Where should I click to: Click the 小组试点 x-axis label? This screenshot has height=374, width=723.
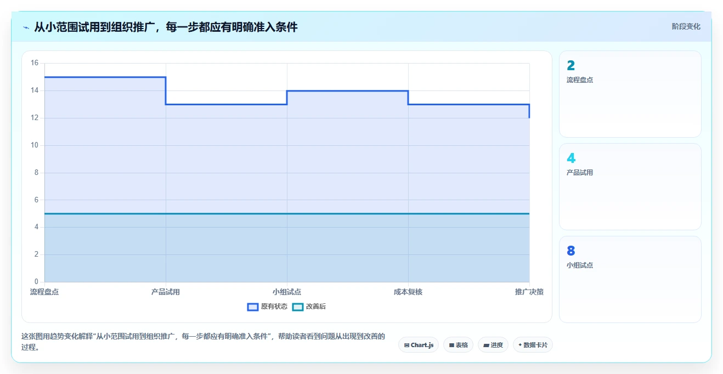tap(287, 292)
